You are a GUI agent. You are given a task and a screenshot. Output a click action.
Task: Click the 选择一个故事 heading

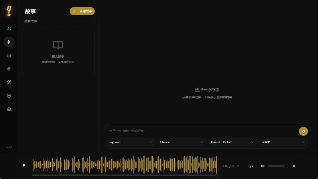(x=207, y=90)
